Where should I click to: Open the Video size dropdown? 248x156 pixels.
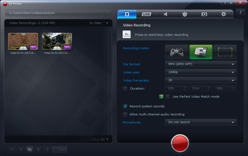(201, 72)
